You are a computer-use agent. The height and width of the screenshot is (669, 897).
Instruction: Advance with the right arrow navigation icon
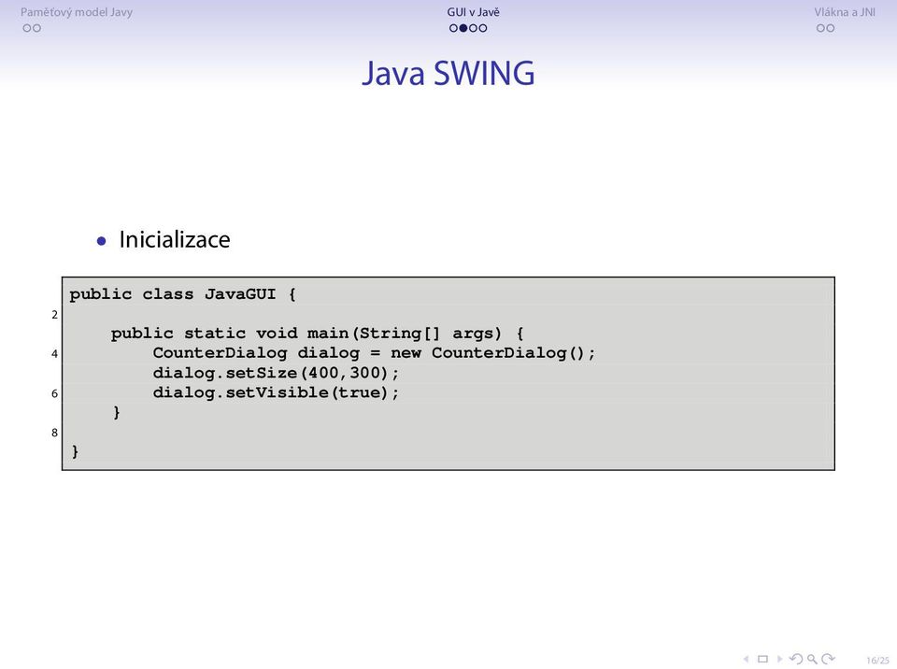(779, 660)
